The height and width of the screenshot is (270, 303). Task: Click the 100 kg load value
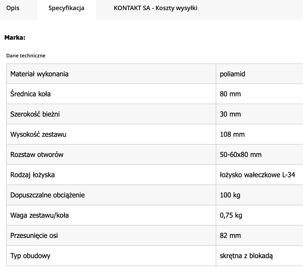coord(230,195)
